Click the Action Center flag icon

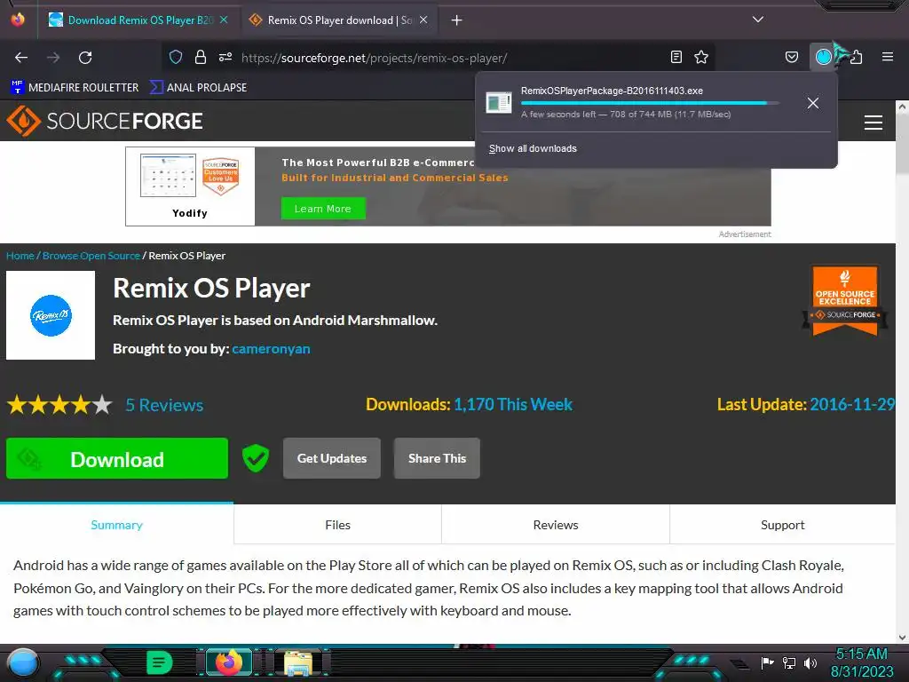pos(767,662)
